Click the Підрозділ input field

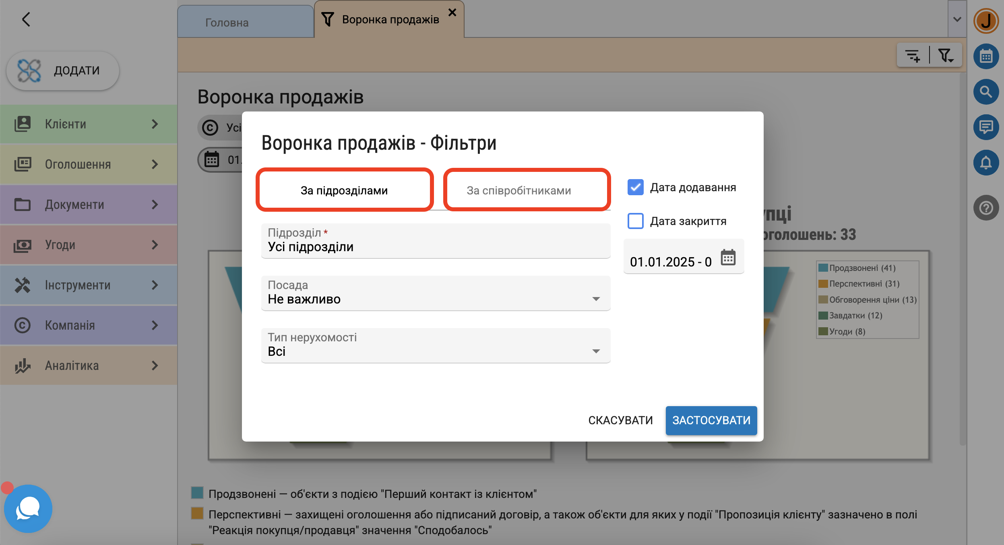point(436,242)
